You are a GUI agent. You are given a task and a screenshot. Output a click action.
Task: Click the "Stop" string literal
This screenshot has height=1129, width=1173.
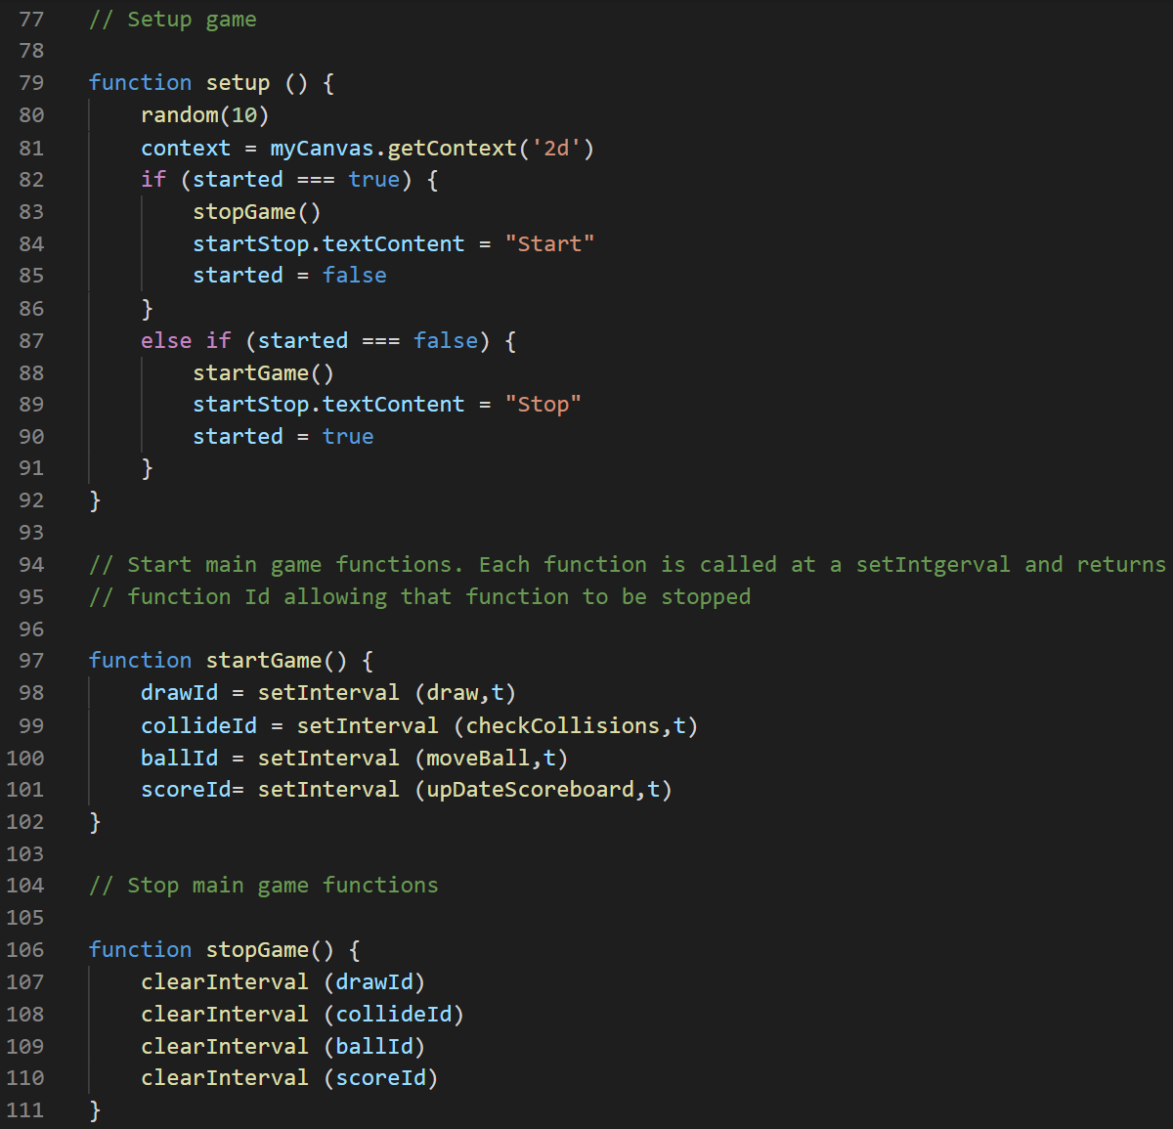coord(543,405)
